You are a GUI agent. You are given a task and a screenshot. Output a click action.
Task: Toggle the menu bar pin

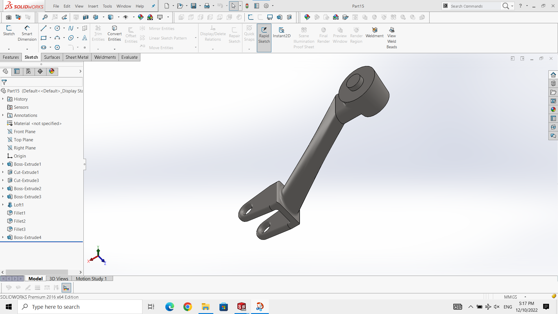point(153,6)
